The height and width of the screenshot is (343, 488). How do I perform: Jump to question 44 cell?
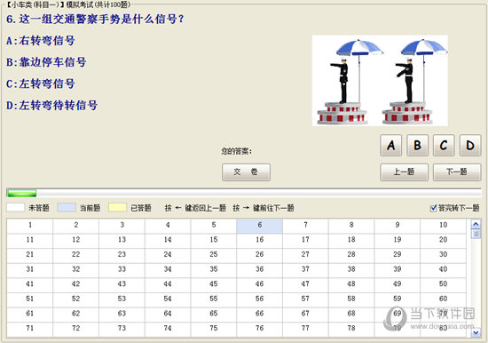coord(168,284)
